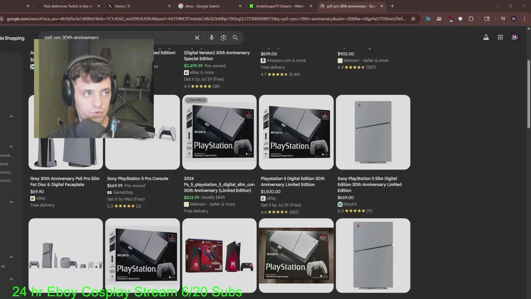The height and width of the screenshot is (299, 531).
Task: Click the PS5 accessories collection image in bottom row
Action: pyautogui.click(x=66, y=255)
